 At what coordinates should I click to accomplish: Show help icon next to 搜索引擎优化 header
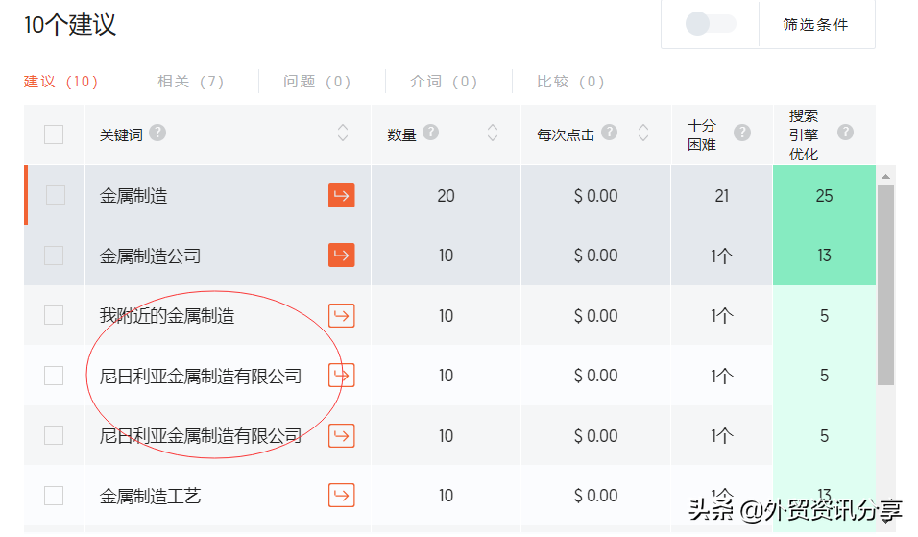click(x=845, y=133)
